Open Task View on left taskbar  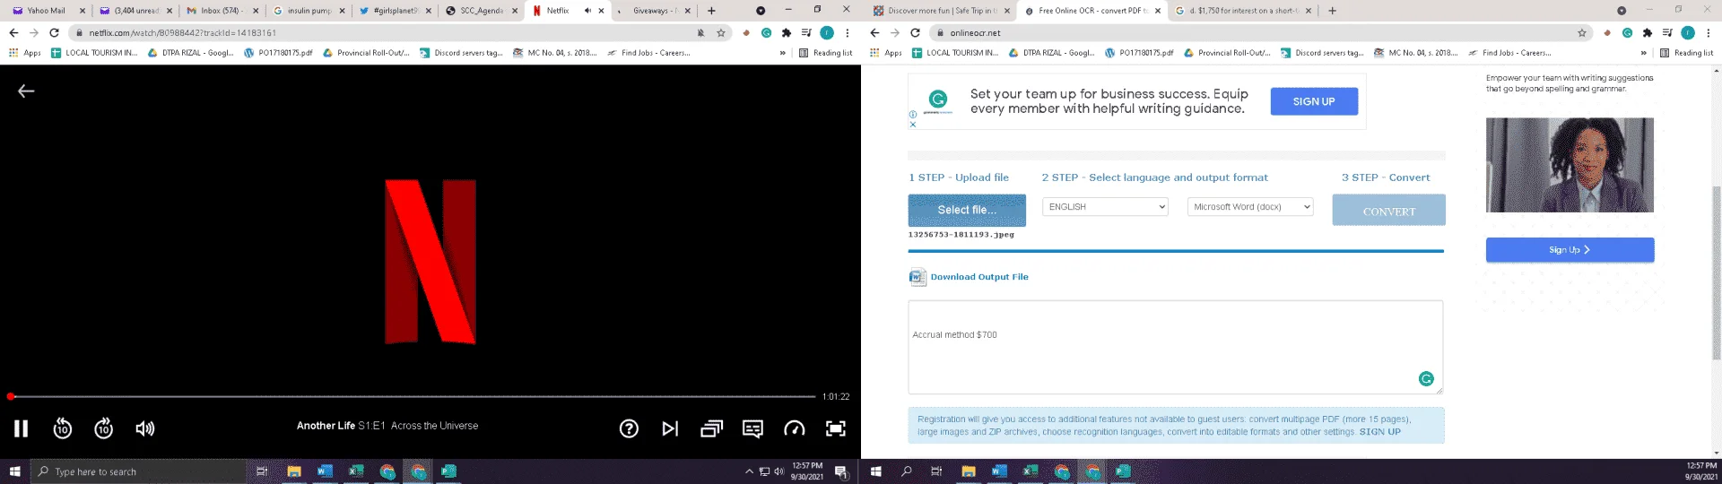(262, 471)
